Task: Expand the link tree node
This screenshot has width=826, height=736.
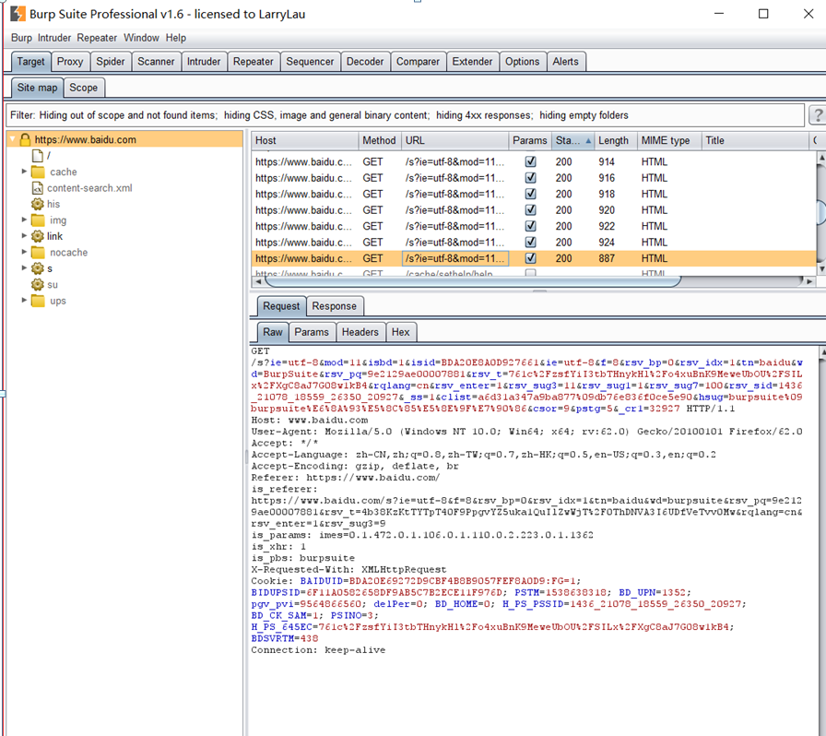Action: (x=24, y=236)
